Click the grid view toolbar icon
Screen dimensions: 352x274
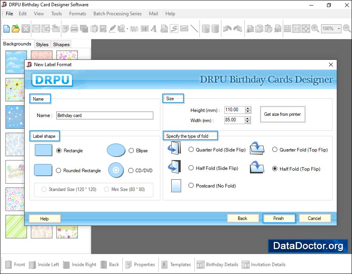(287, 29)
